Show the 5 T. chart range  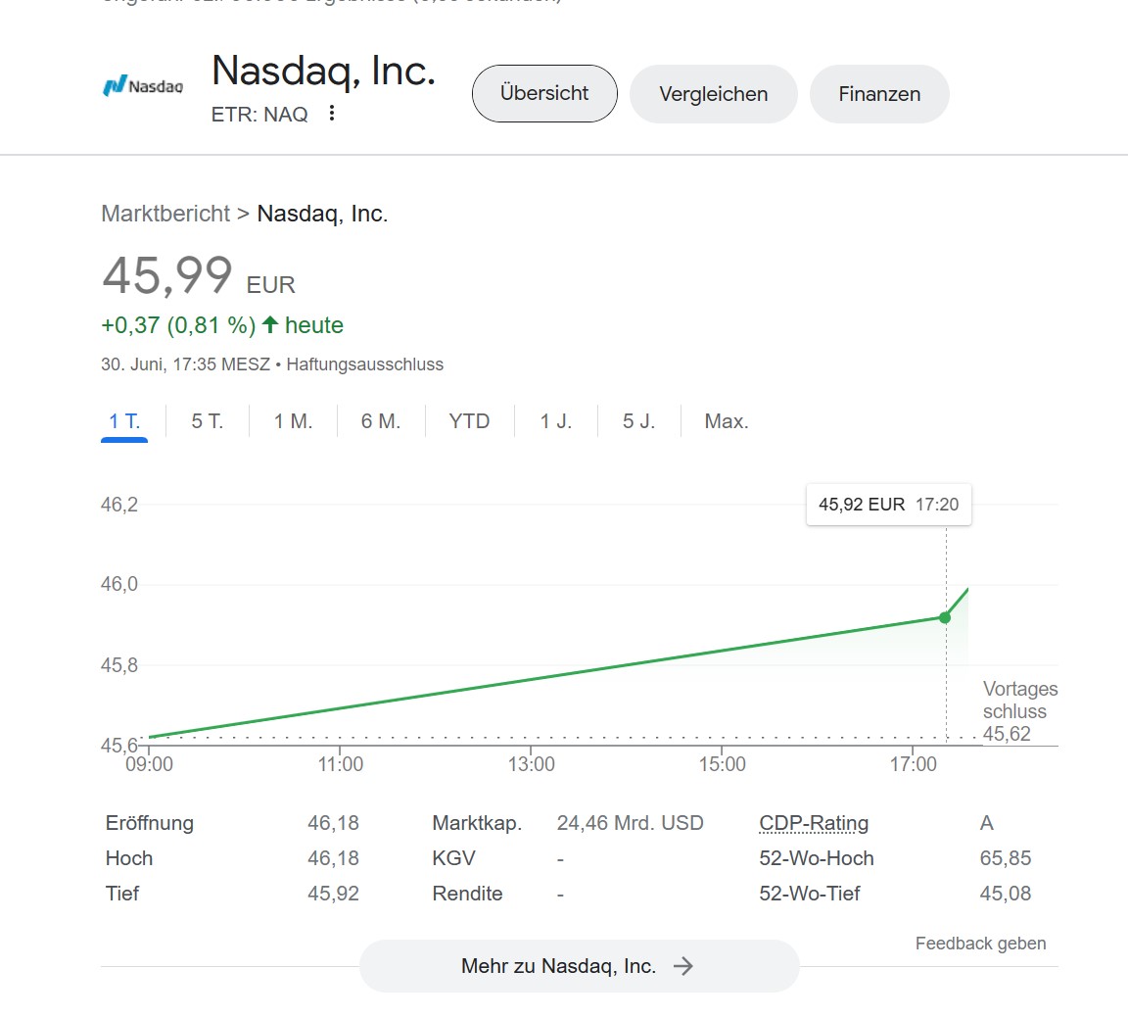tap(208, 421)
